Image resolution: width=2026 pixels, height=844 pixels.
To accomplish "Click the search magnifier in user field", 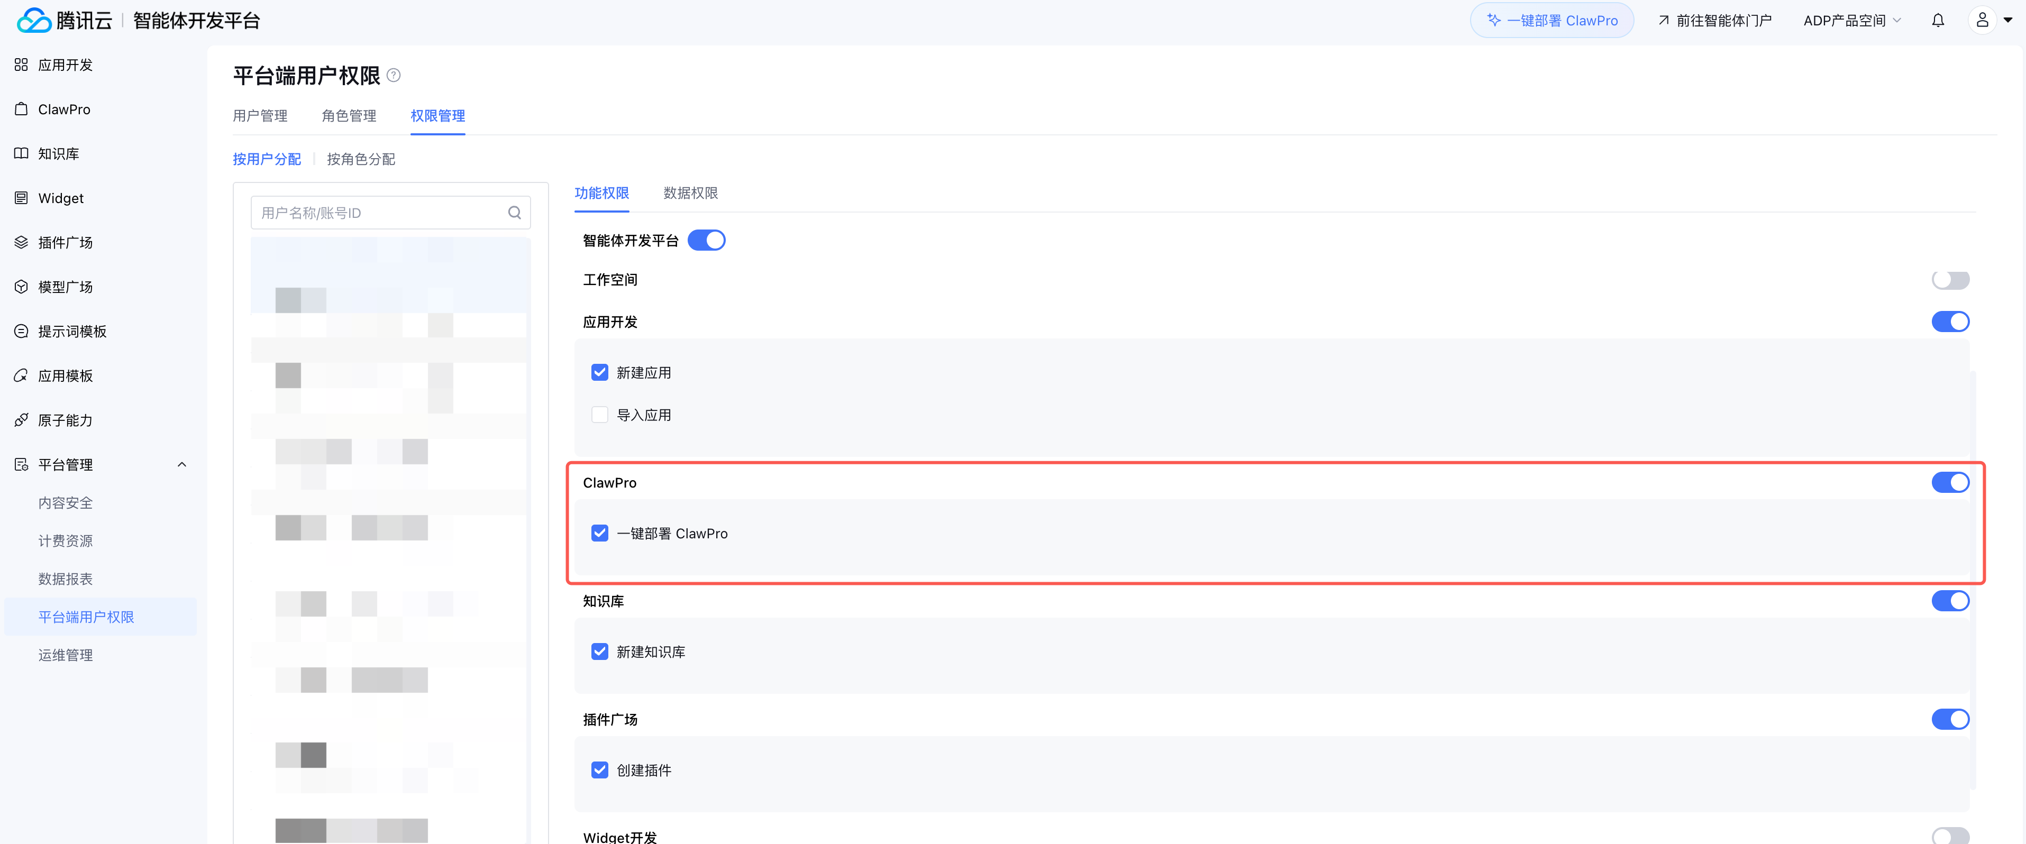I will (514, 213).
